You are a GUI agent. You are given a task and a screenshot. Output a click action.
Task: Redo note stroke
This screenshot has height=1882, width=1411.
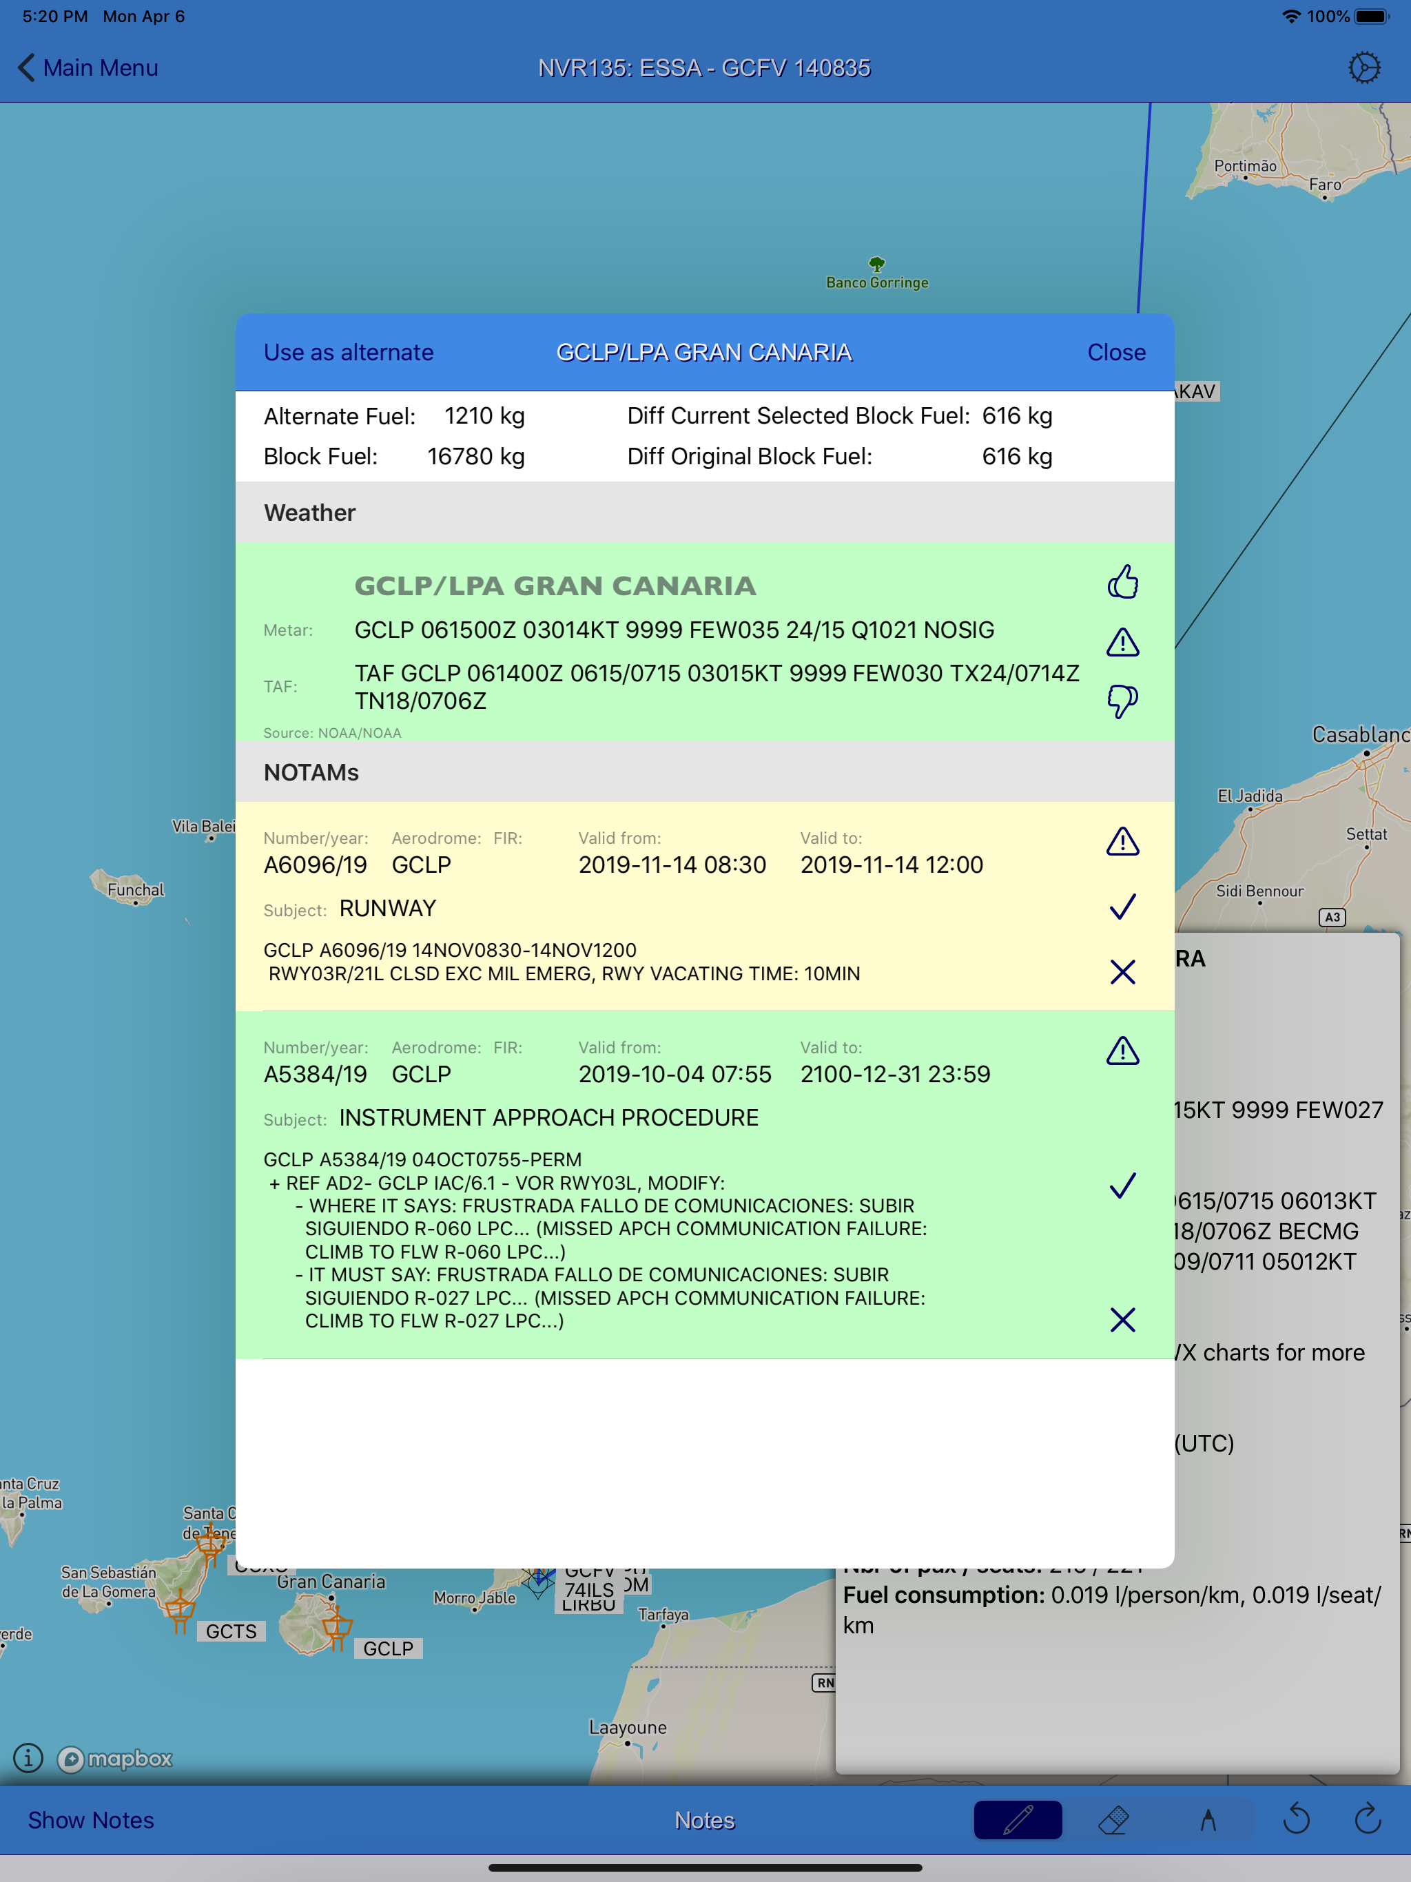pyautogui.click(x=1368, y=1820)
